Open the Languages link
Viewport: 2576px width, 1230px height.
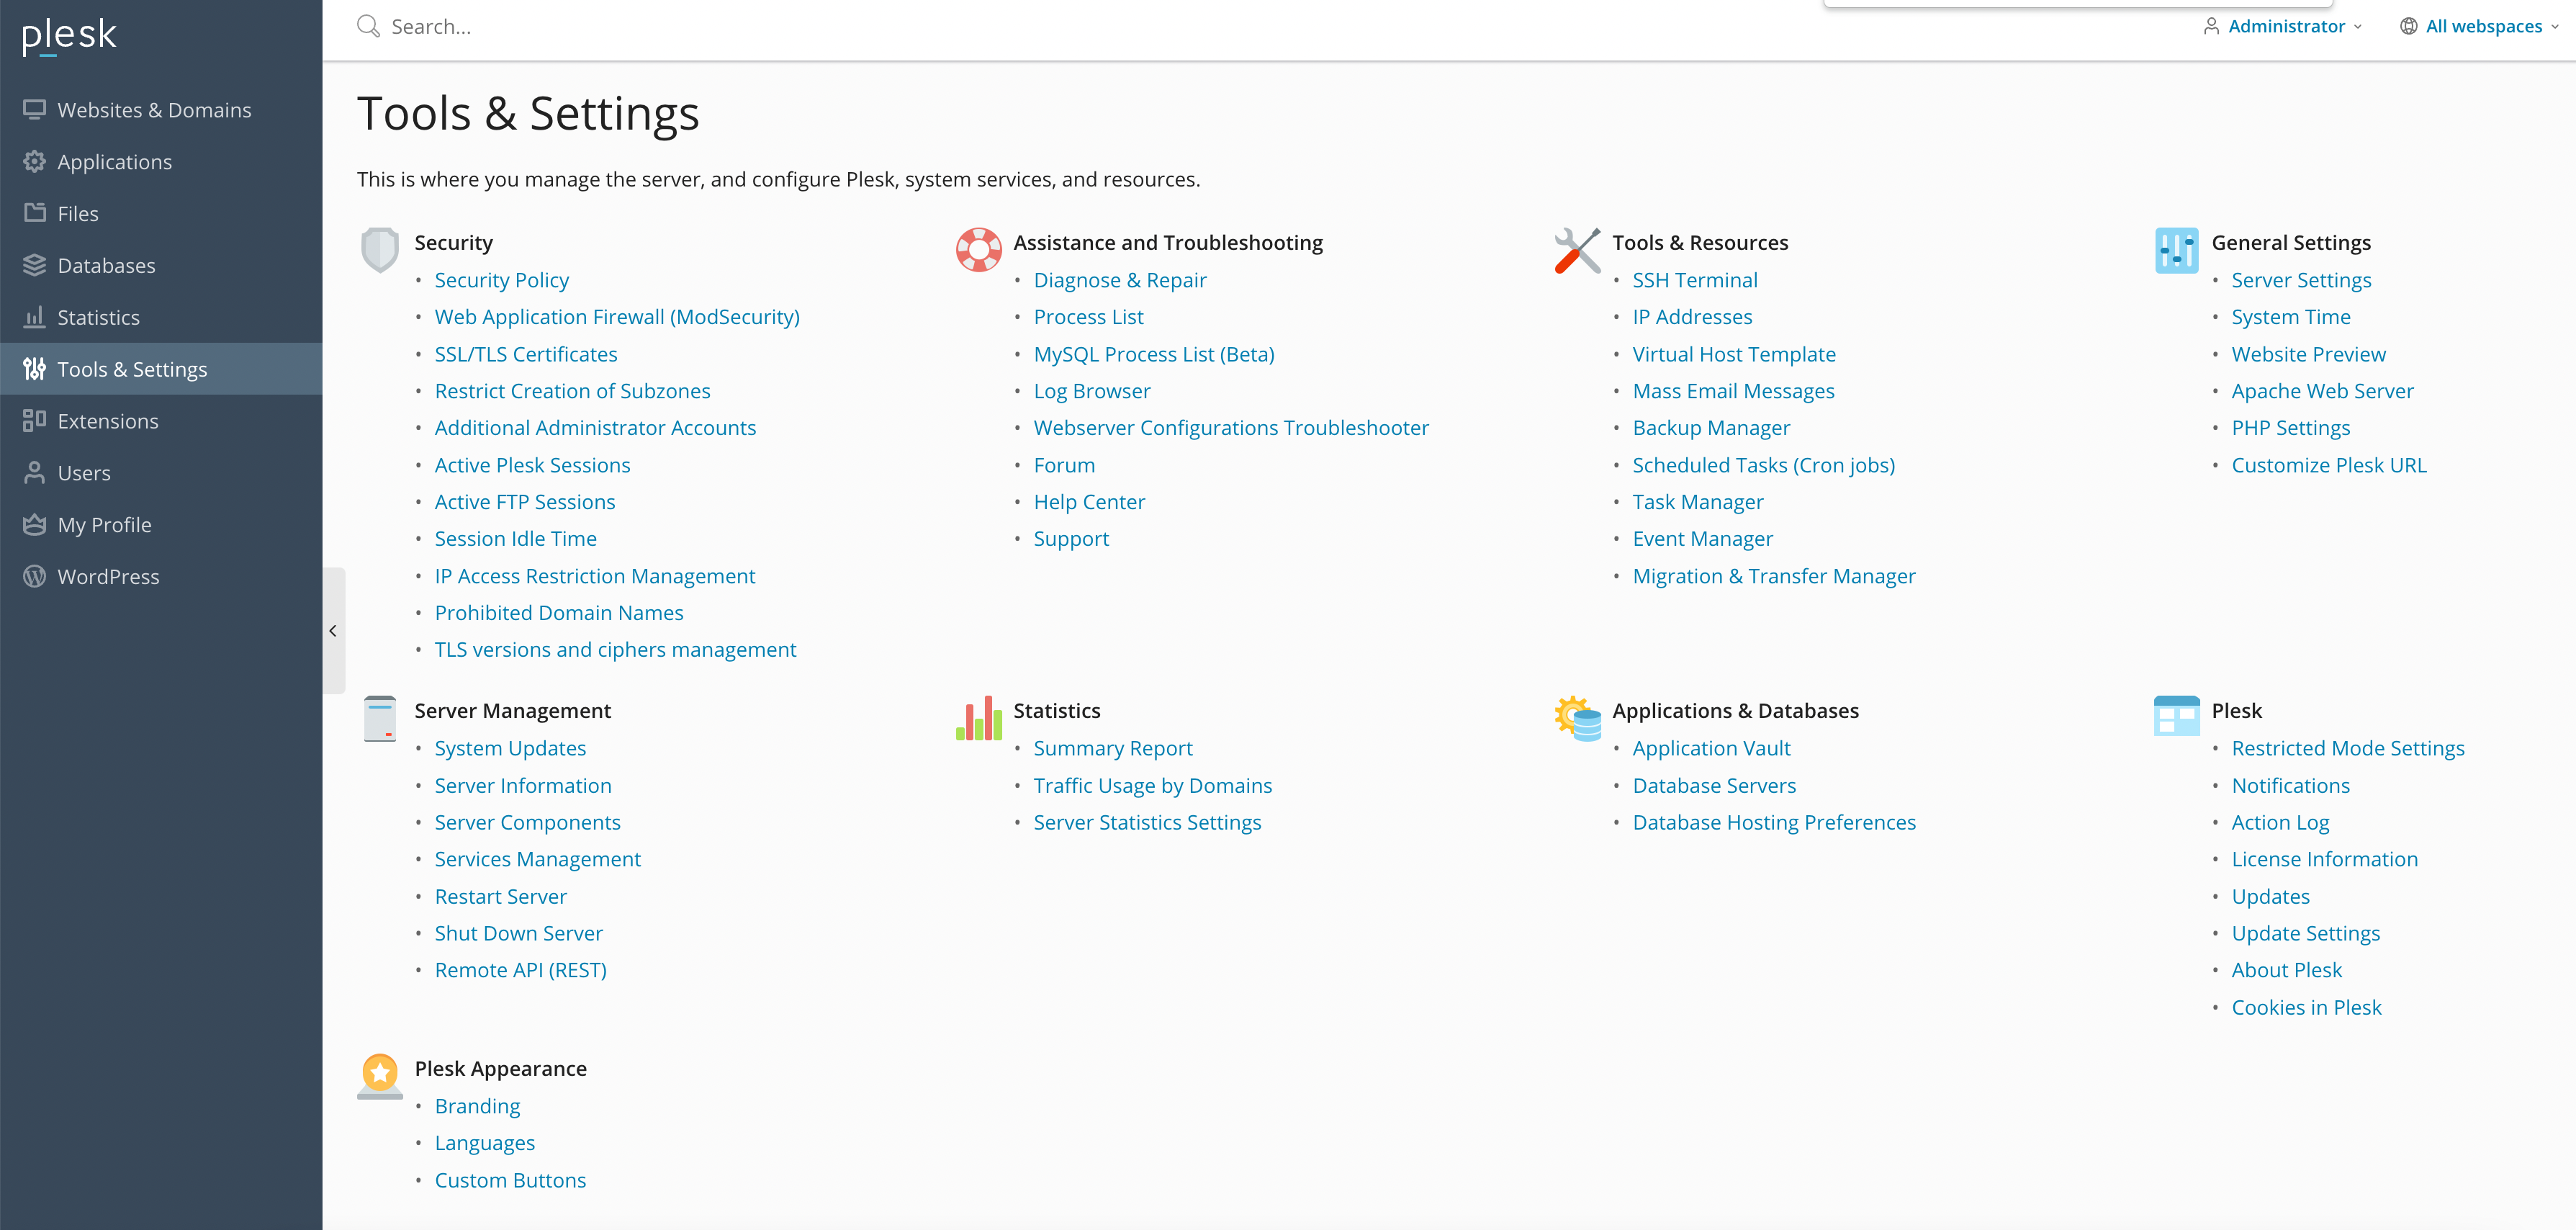484,1143
